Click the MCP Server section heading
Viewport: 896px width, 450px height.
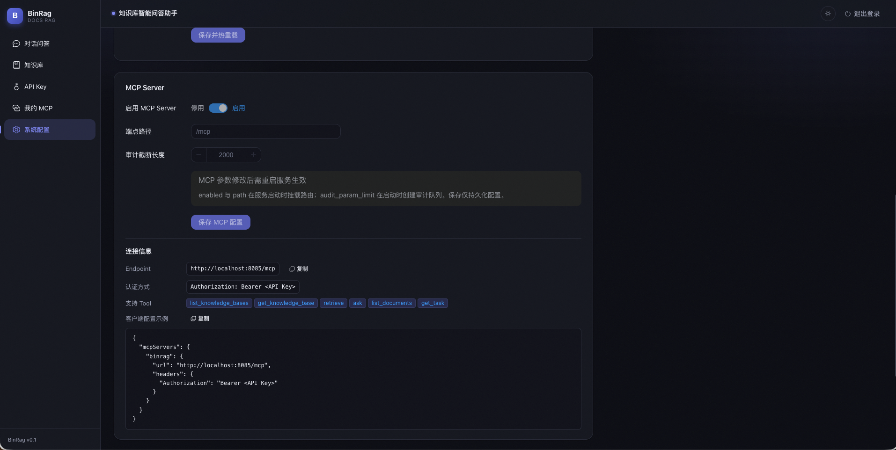point(145,88)
